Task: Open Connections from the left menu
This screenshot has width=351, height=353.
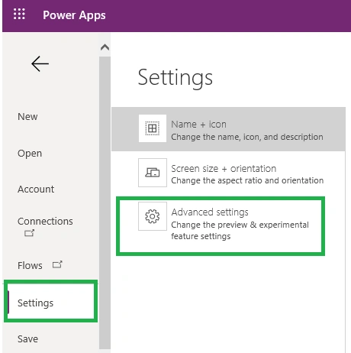Action: [x=45, y=221]
